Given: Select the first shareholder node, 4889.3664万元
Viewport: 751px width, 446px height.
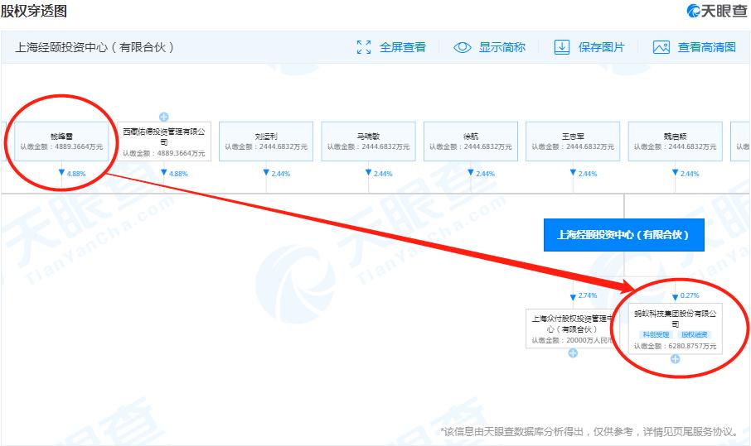Looking at the screenshot, I should [x=61, y=141].
